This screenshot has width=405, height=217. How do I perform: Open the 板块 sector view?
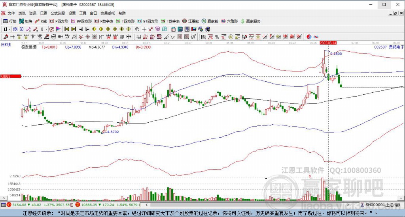click(26, 21)
